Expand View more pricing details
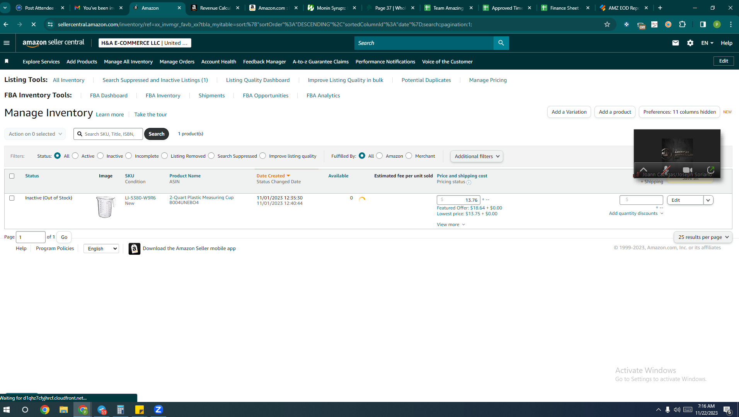739x417 pixels. coord(451,225)
